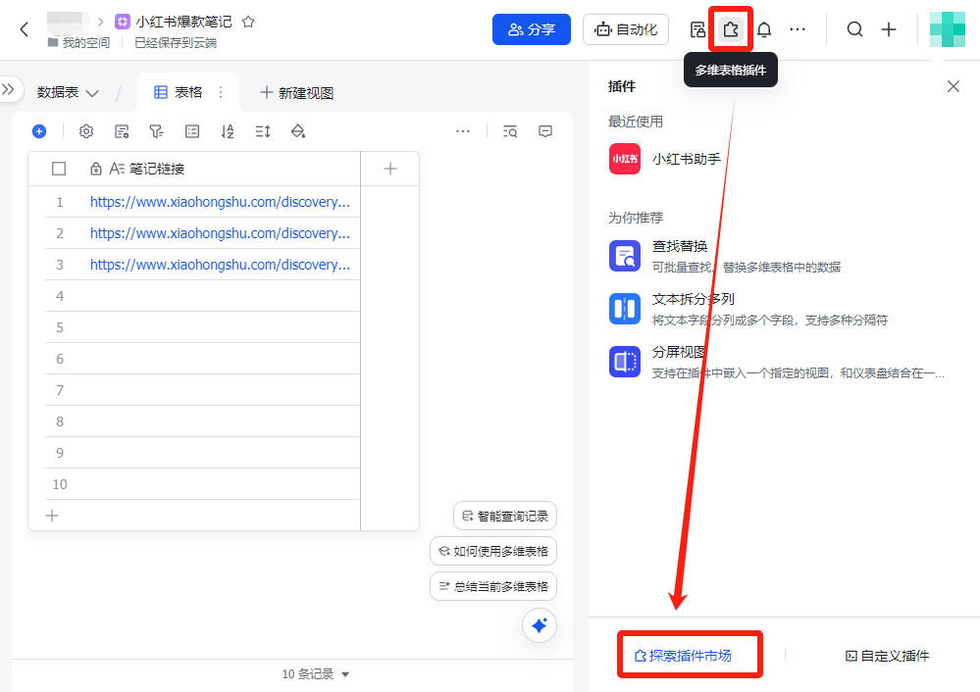
Task: Open the comment icon in the toolbar
Action: tap(545, 130)
